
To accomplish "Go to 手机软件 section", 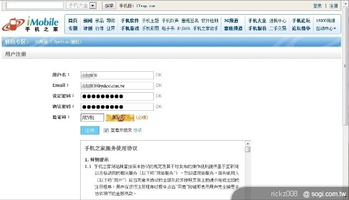I will tap(130, 21).
